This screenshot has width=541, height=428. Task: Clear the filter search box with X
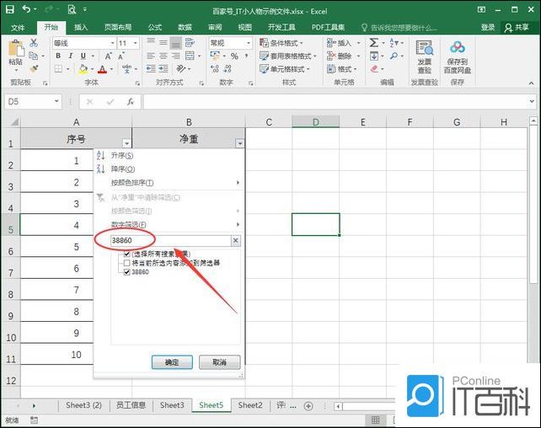click(x=235, y=241)
